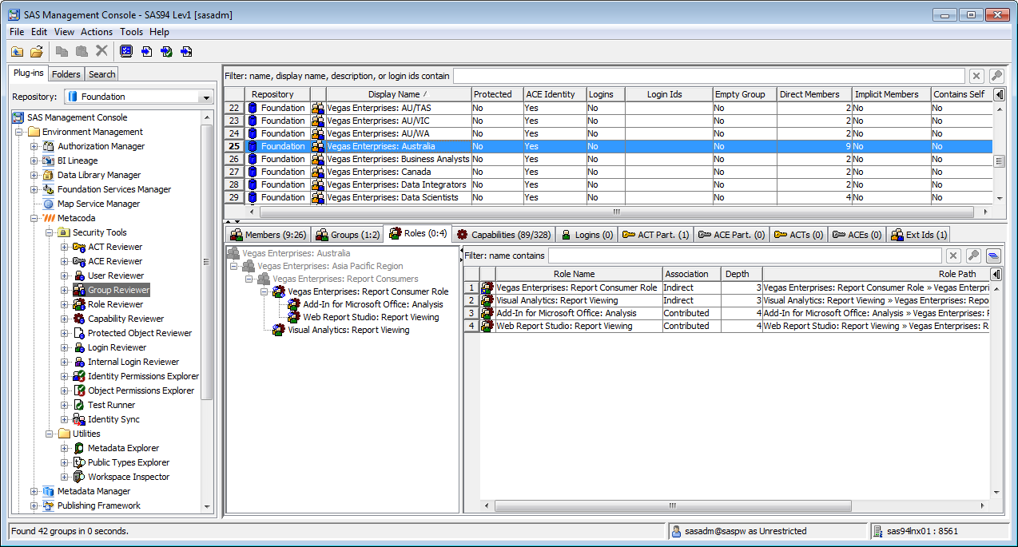Collapse the Metacoda tree node
This screenshot has width=1018, height=547.
[34, 218]
